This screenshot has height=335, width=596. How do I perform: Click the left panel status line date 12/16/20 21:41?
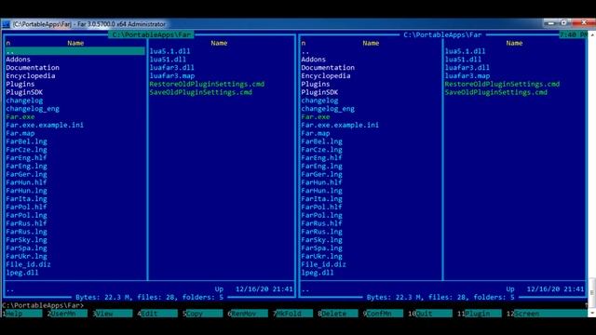pos(264,289)
